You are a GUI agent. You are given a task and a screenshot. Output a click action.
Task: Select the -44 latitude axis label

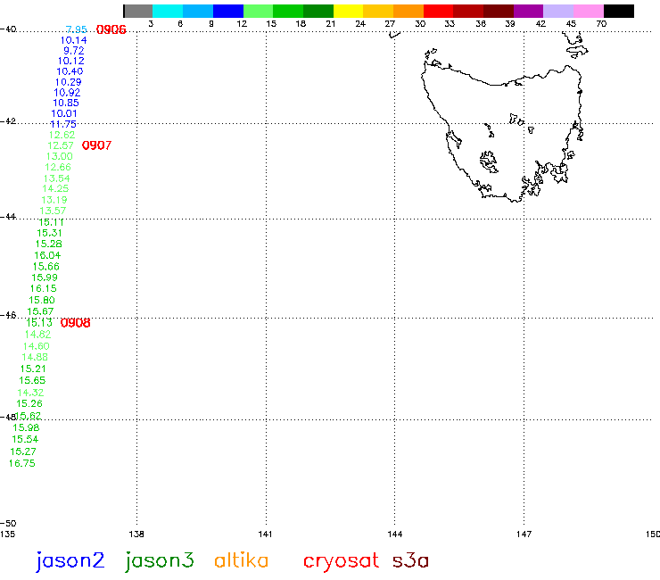tap(8, 217)
